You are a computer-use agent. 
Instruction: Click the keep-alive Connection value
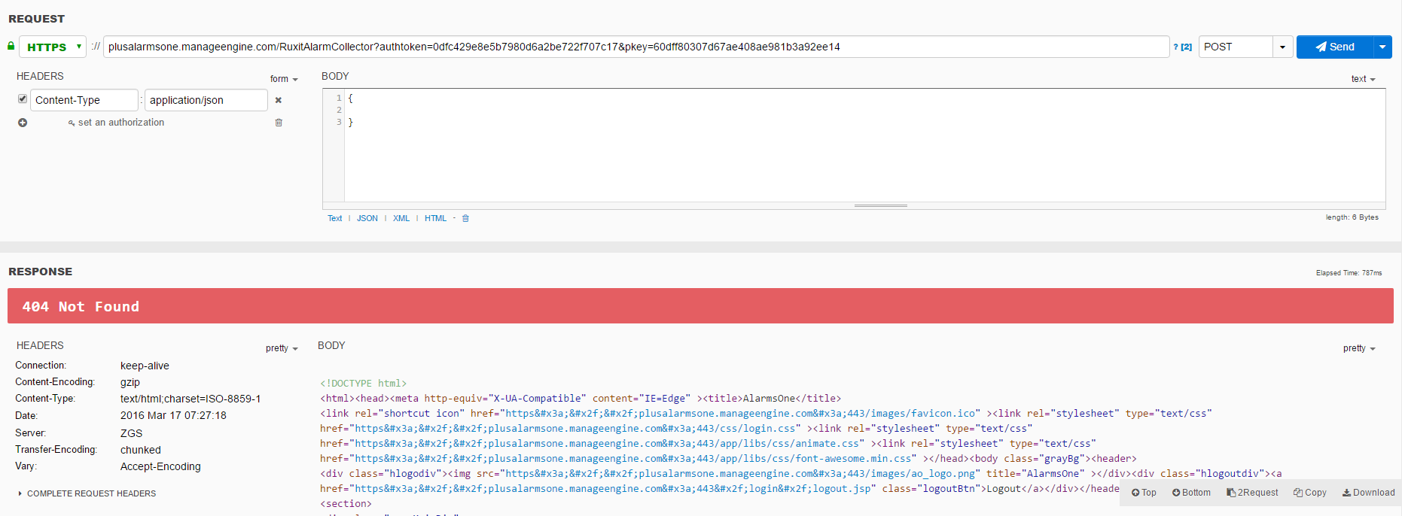[x=145, y=366]
